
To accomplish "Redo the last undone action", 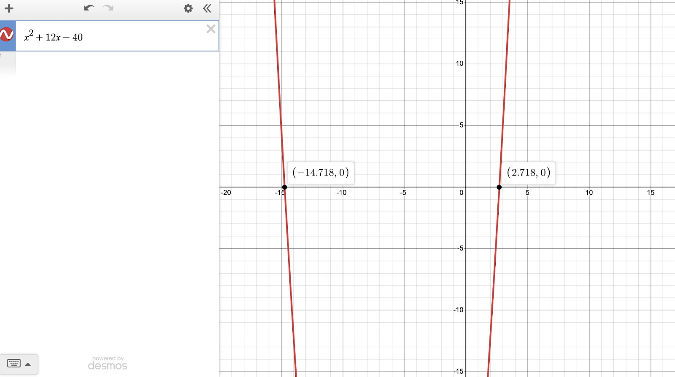I will 108,8.
